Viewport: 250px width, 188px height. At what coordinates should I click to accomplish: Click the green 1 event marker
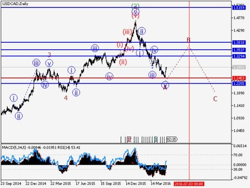tap(156, 140)
